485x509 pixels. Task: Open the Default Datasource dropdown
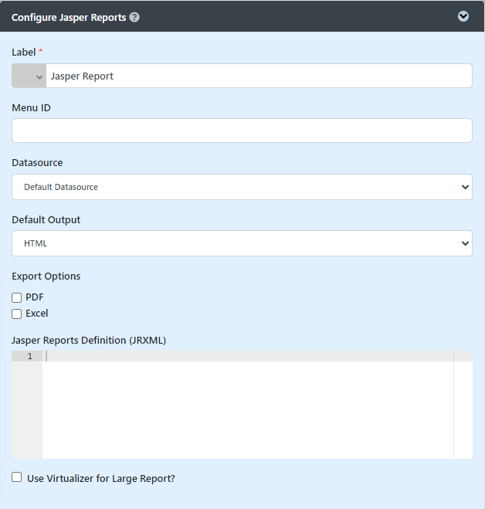click(x=242, y=187)
